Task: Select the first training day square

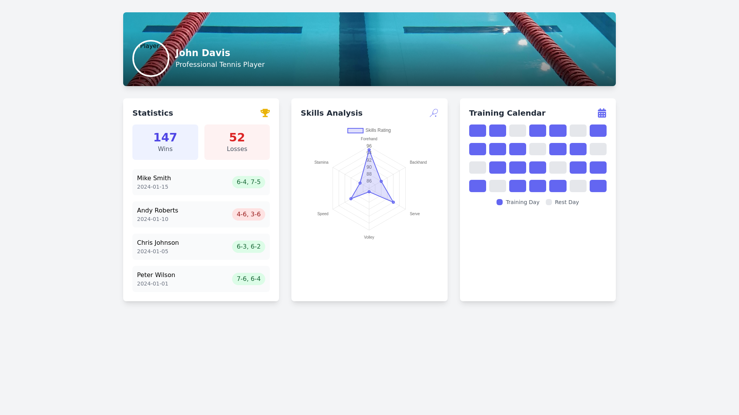Action: click(x=477, y=130)
